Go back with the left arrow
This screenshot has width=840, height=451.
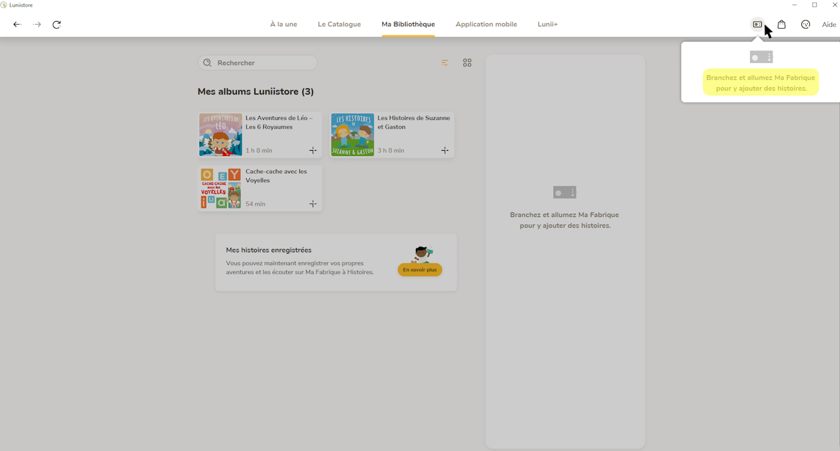17,24
